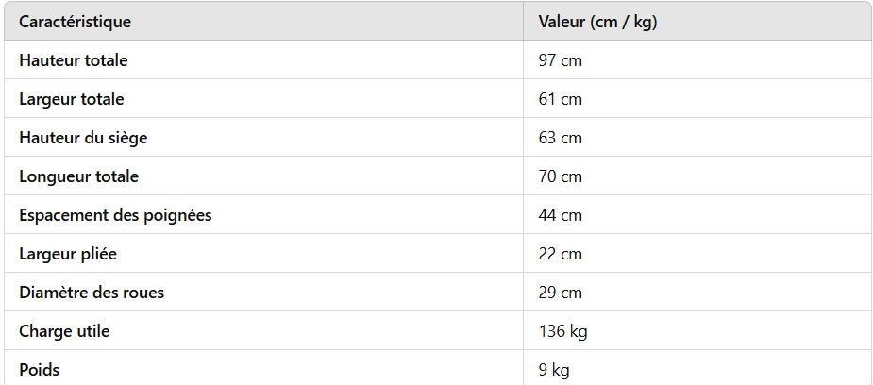This screenshot has height=385, width=873.
Task: Click the 61 cm value
Action: (560, 99)
